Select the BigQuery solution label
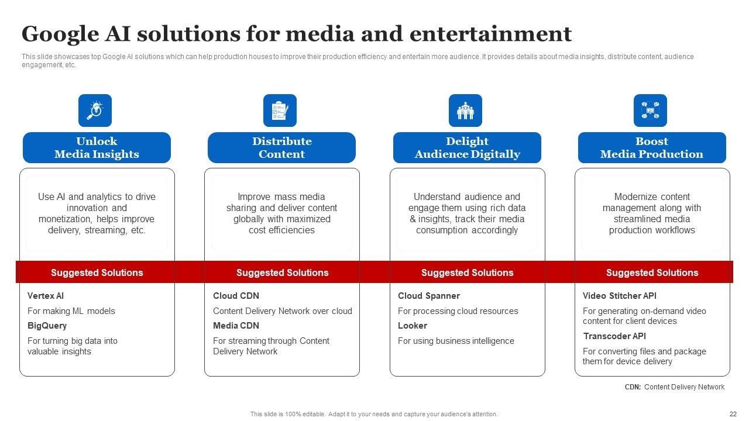 coord(47,326)
